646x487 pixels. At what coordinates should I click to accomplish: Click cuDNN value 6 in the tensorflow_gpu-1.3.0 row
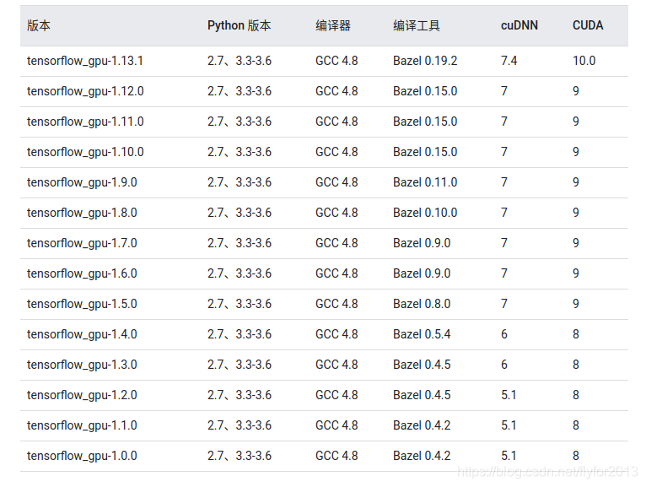tap(503, 365)
